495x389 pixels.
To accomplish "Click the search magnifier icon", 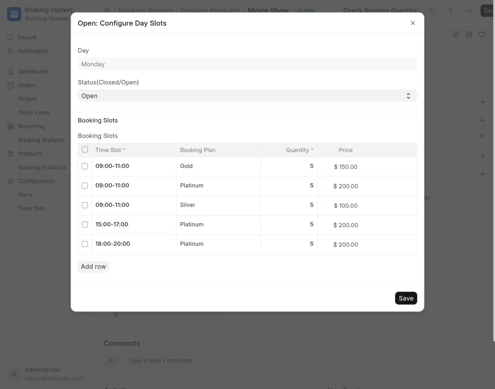I will click(10, 38).
